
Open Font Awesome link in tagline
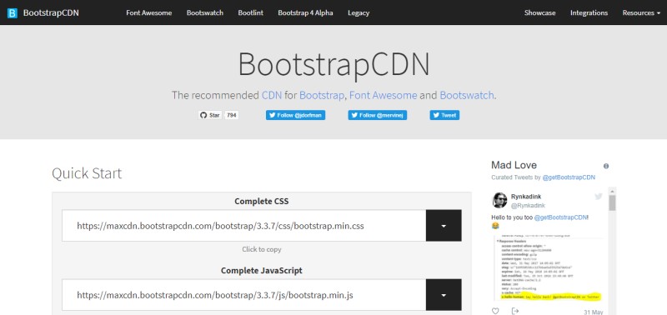click(x=383, y=95)
